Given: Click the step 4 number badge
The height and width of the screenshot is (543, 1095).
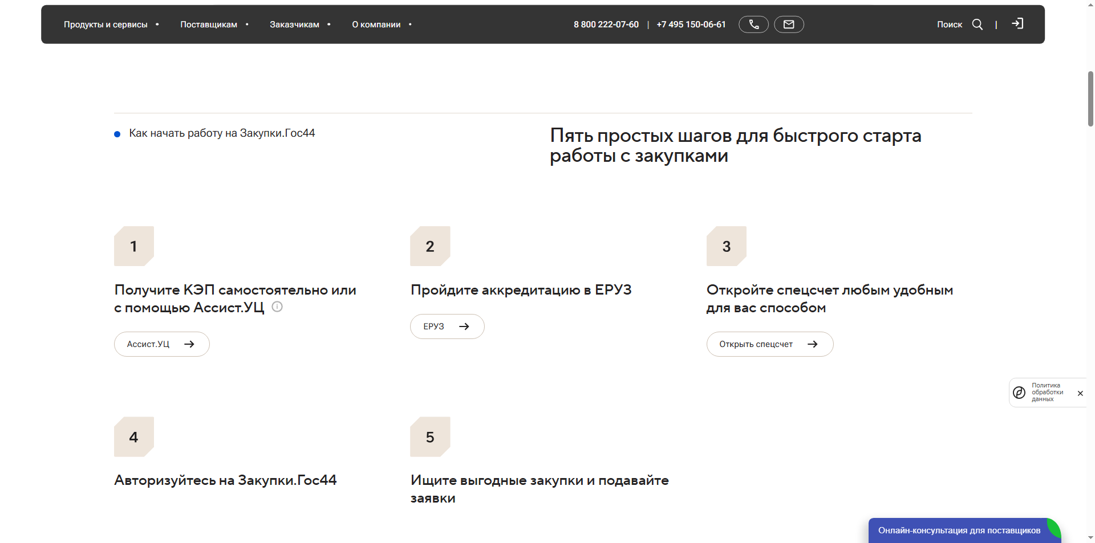Looking at the screenshot, I should (134, 437).
